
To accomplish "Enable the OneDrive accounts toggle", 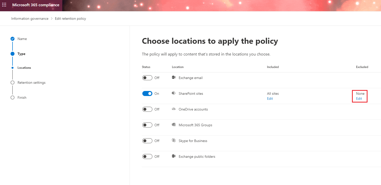I will pyautogui.click(x=147, y=109).
